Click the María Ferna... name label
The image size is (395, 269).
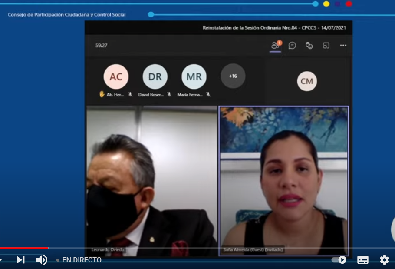[190, 95]
